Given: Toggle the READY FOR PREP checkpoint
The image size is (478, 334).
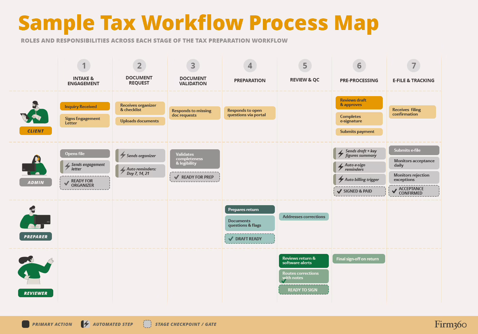Looking at the screenshot, I should (195, 177).
